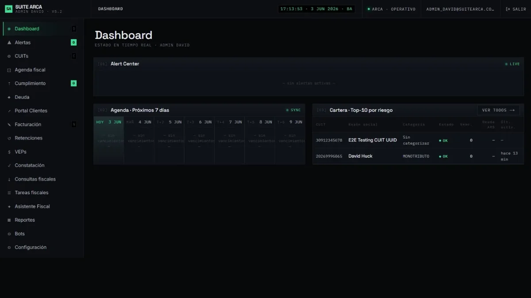Click the CUIT column header

(321, 124)
